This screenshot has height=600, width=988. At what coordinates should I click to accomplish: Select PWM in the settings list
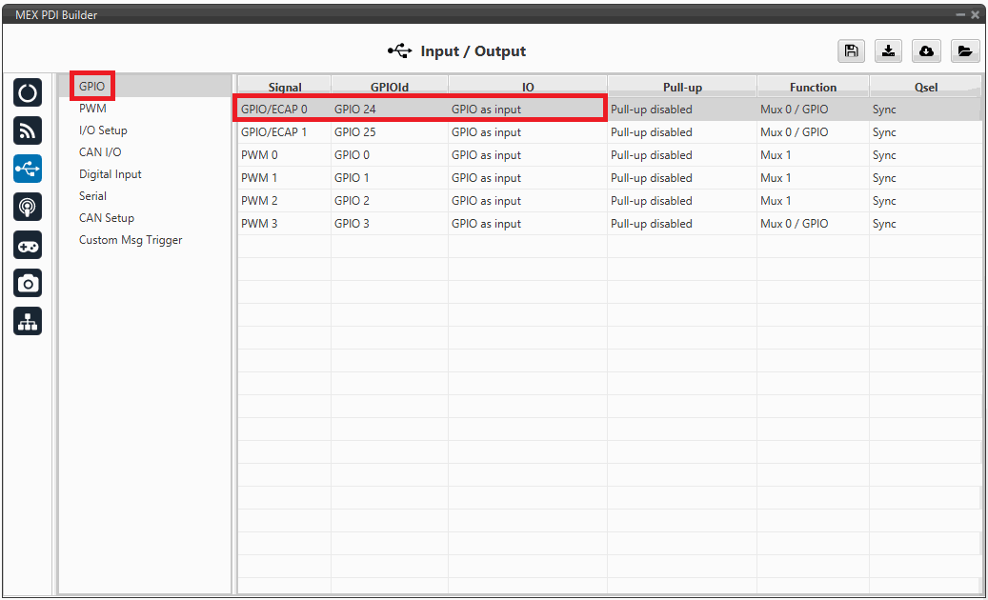[x=92, y=109]
